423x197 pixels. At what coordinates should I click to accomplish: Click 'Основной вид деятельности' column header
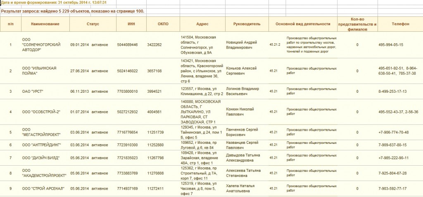(303, 24)
